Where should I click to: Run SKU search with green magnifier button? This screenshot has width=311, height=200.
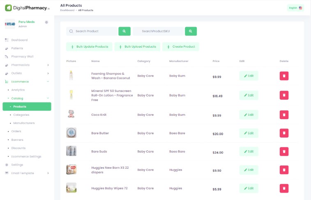click(191, 31)
